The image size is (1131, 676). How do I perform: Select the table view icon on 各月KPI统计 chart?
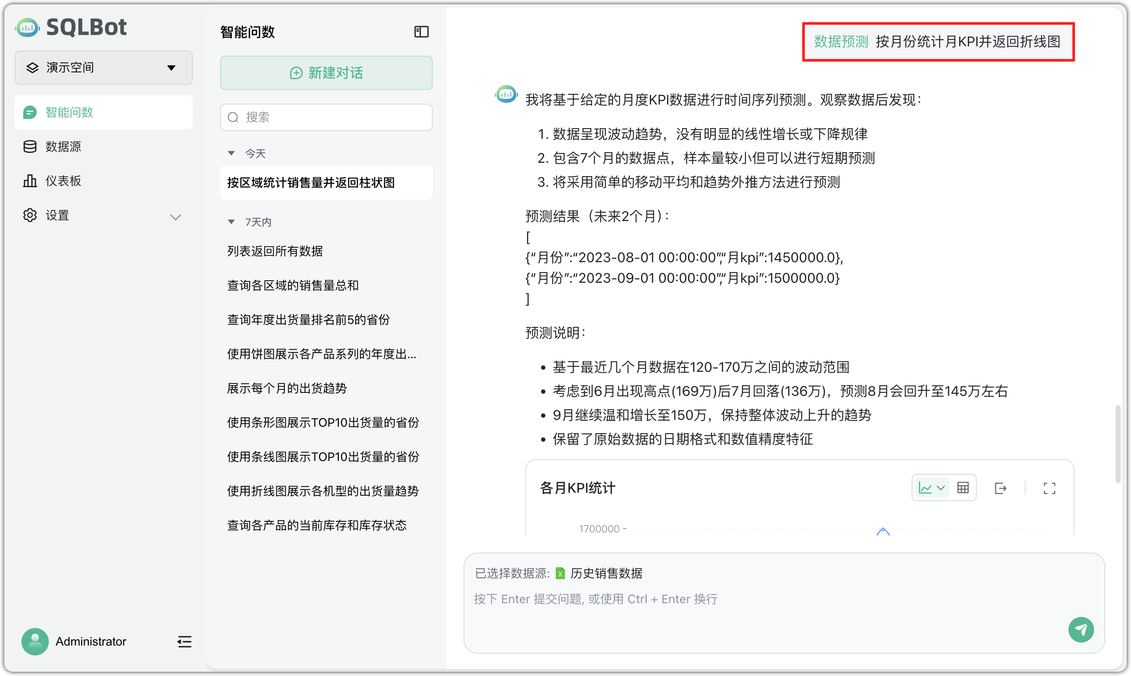pos(963,488)
